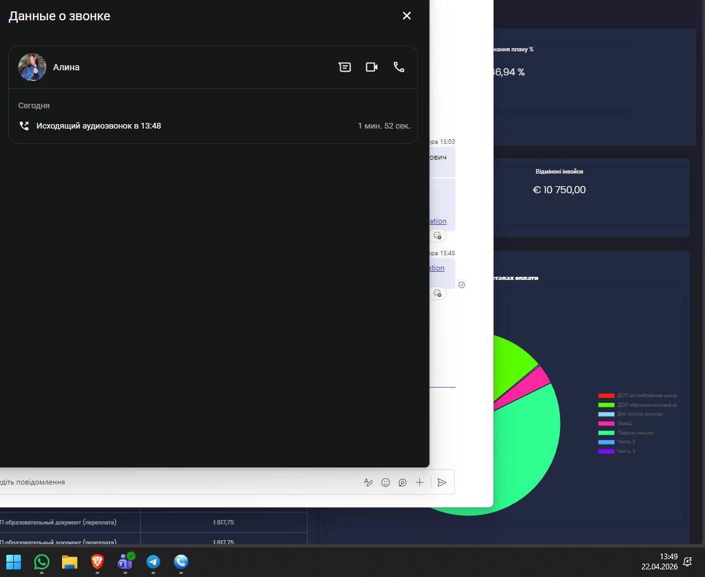Viewport: 705px width, 577px height.
Task: Click the contact name Алина
Action: tap(66, 67)
